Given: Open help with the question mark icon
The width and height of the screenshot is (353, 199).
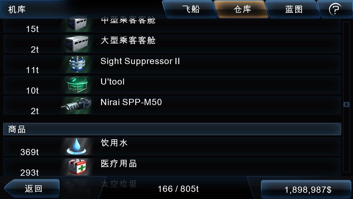Looking at the screenshot, I should click(x=335, y=9).
